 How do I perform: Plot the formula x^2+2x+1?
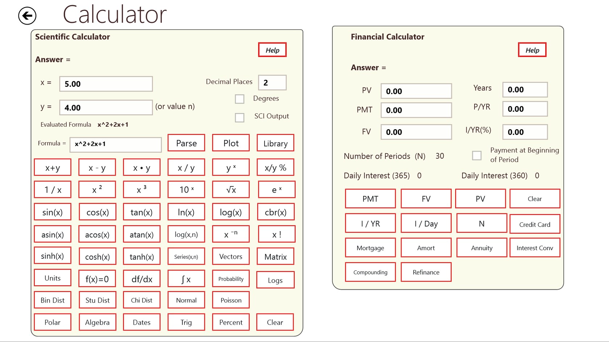(x=231, y=143)
